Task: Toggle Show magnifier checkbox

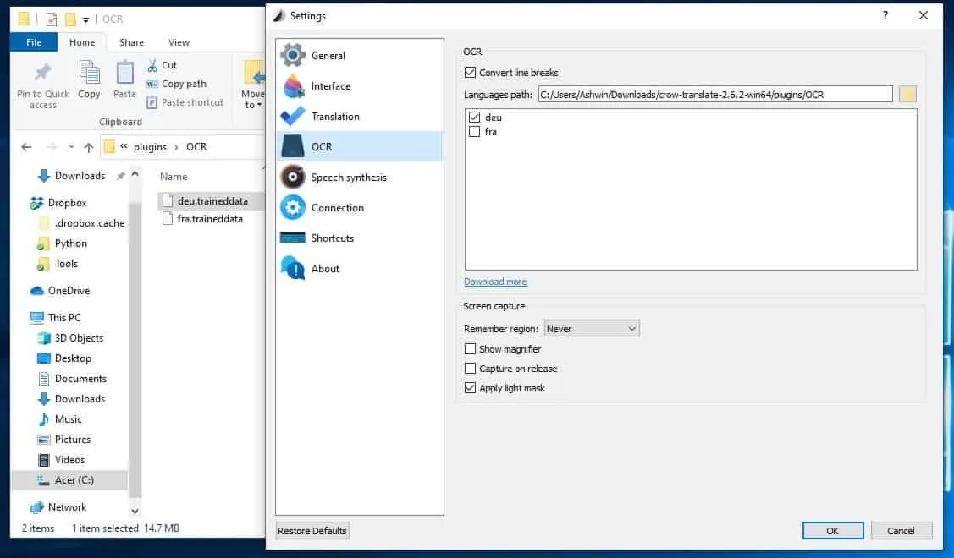Action: [x=470, y=349]
